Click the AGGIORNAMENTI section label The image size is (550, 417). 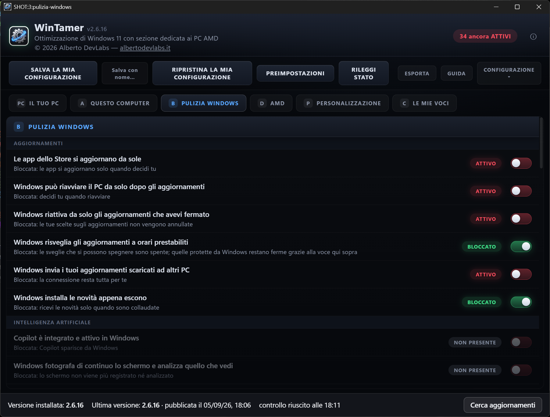point(38,143)
